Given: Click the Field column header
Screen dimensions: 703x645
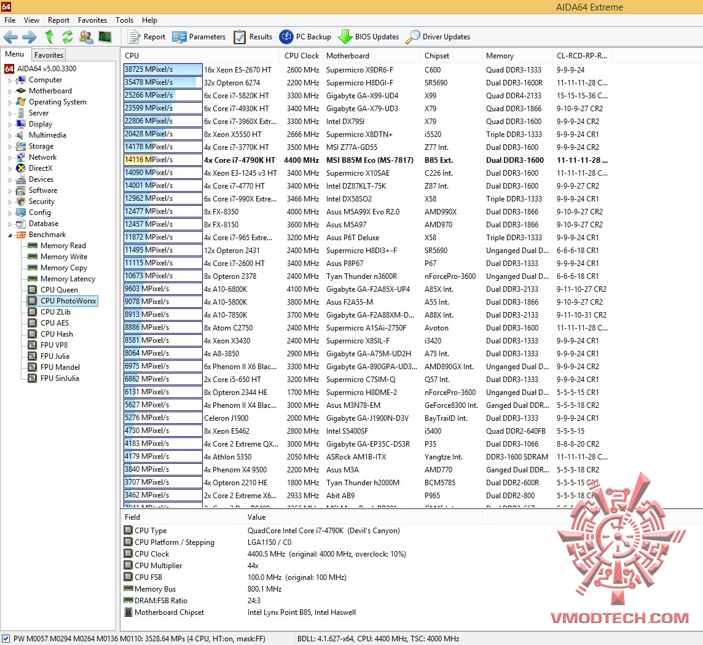Looking at the screenshot, I should (x=183, y=517).
